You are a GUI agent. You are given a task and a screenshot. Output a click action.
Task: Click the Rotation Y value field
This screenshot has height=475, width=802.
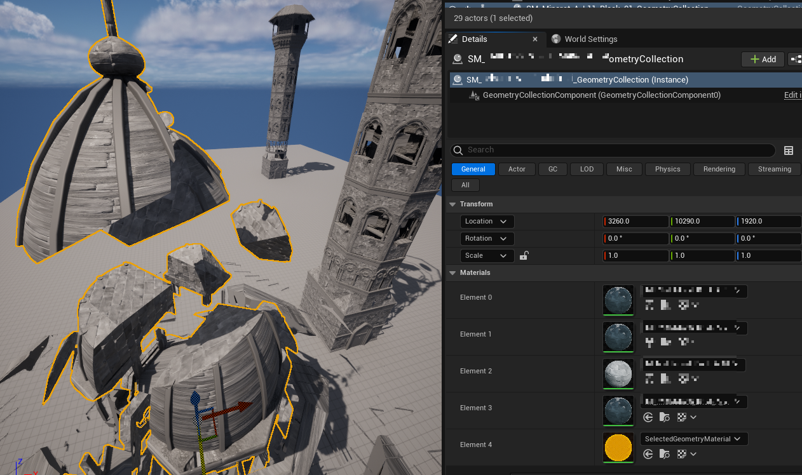pos(702,238)
